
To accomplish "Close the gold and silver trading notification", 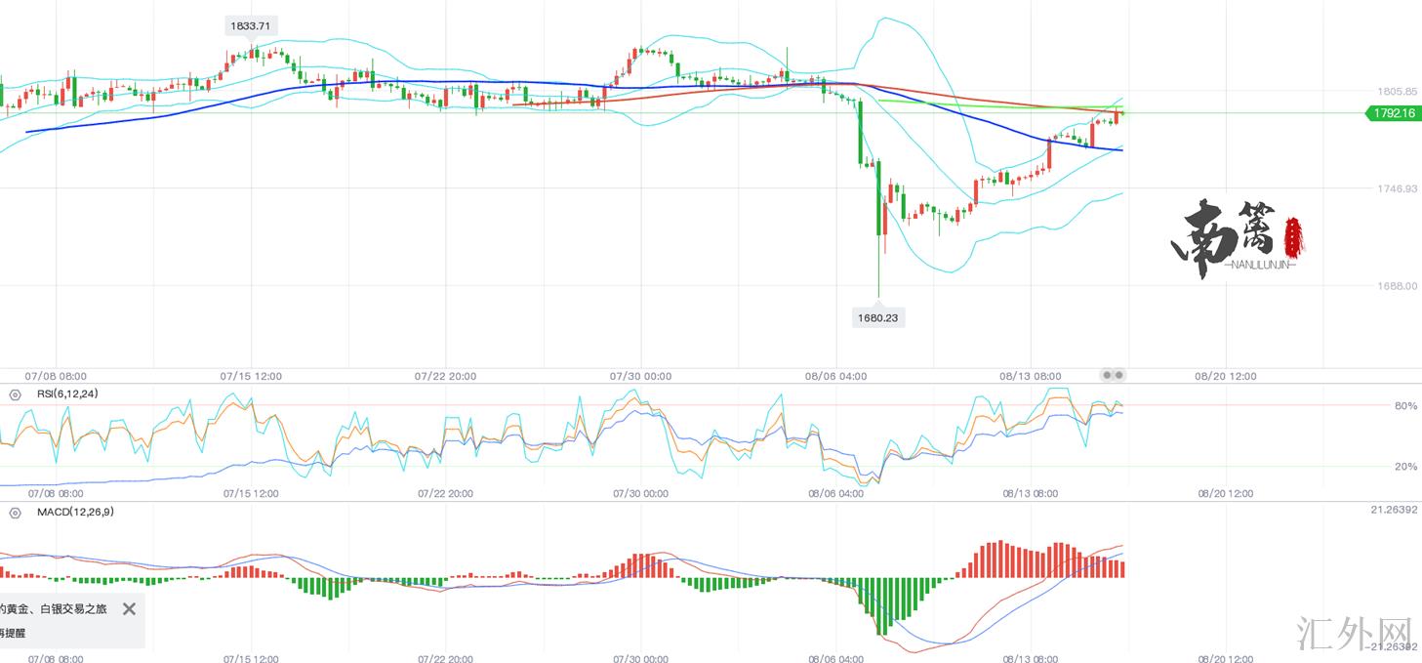I will click(x=129, y=608).
